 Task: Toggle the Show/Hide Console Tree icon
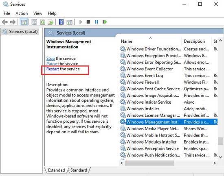tap(24, 22)
